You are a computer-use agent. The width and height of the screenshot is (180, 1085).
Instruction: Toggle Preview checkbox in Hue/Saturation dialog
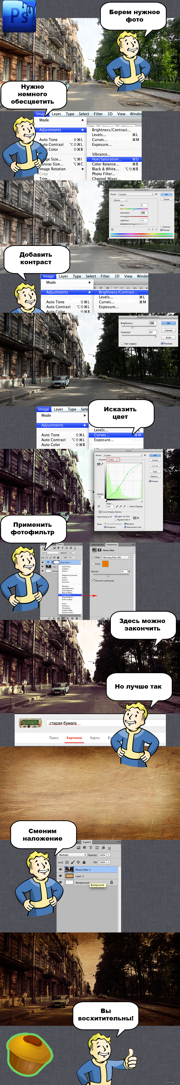(161, 230)
